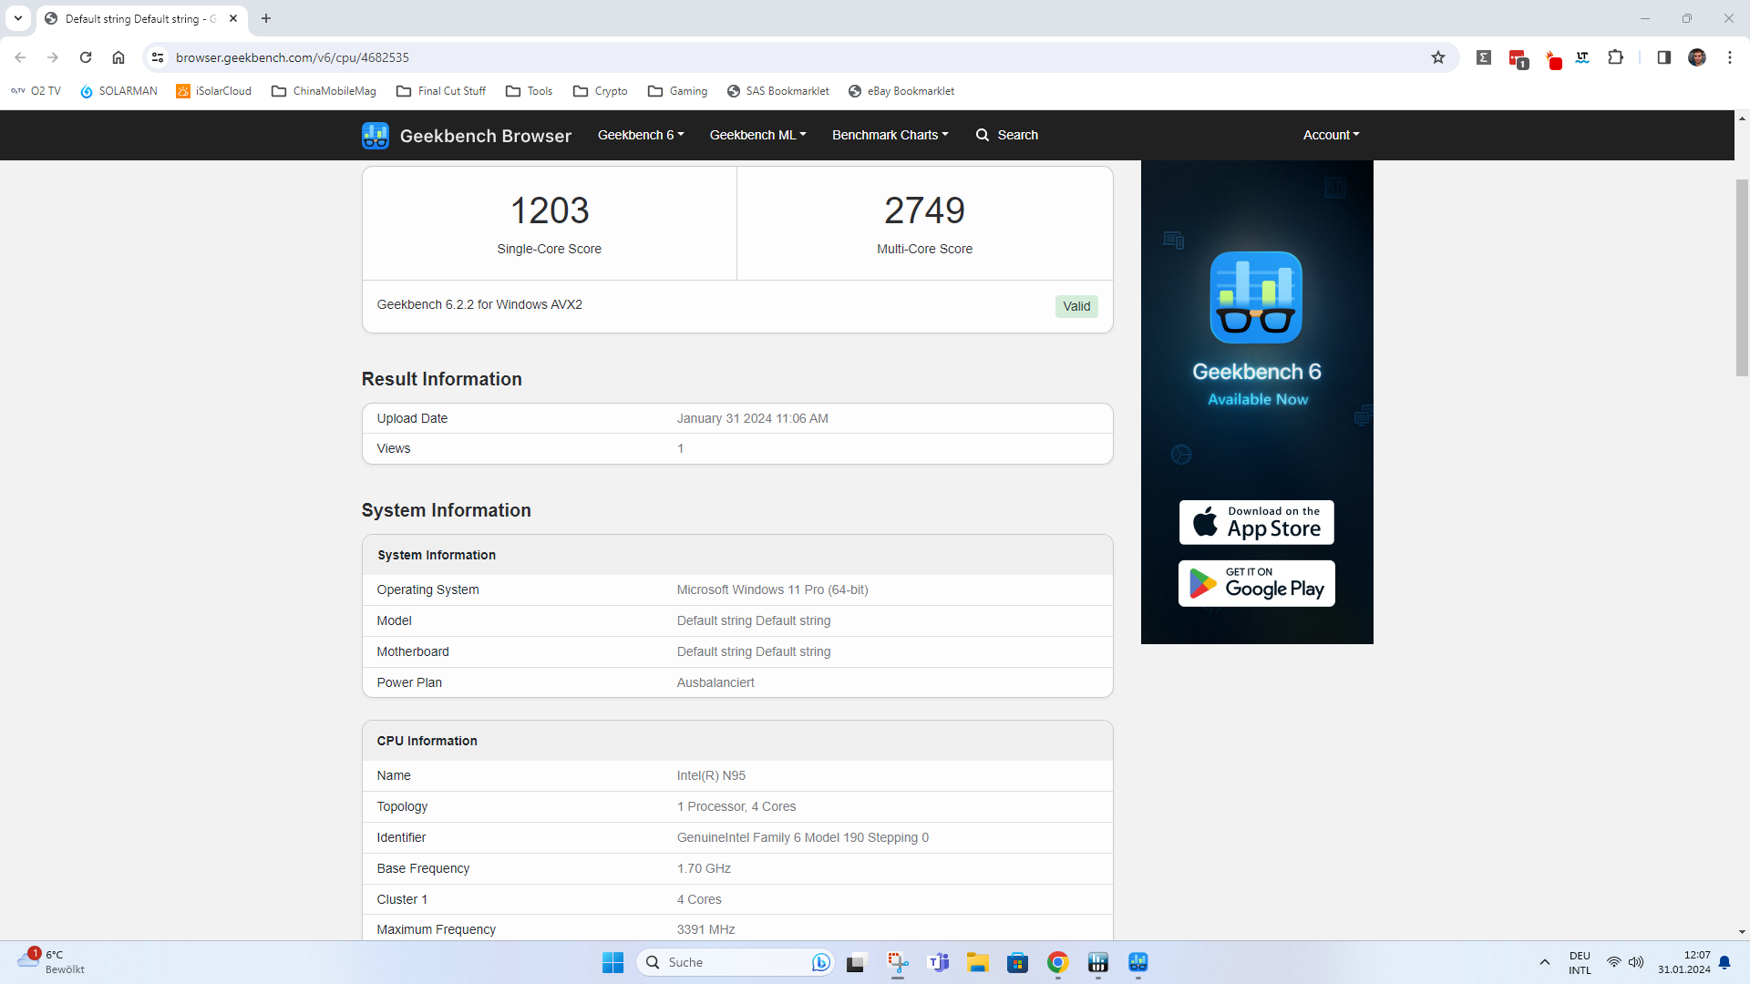Open the Account dropdown
The height and width of the screenshot is (984, 1750).
(1331, 135)
